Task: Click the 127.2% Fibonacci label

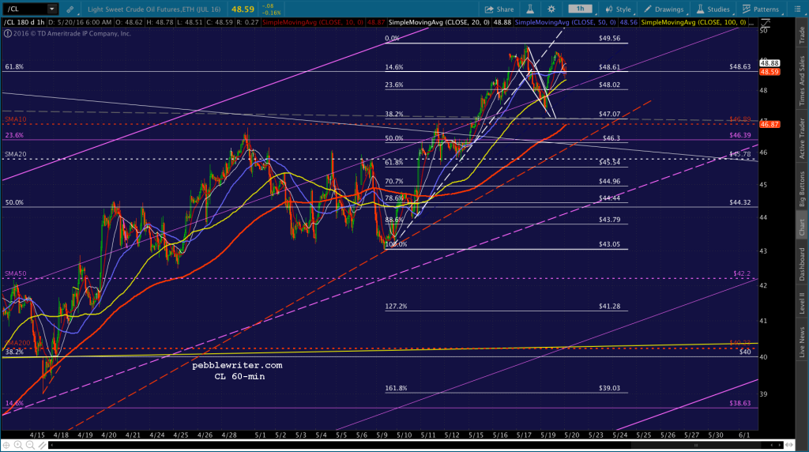Action: click(x=396, y=306)
